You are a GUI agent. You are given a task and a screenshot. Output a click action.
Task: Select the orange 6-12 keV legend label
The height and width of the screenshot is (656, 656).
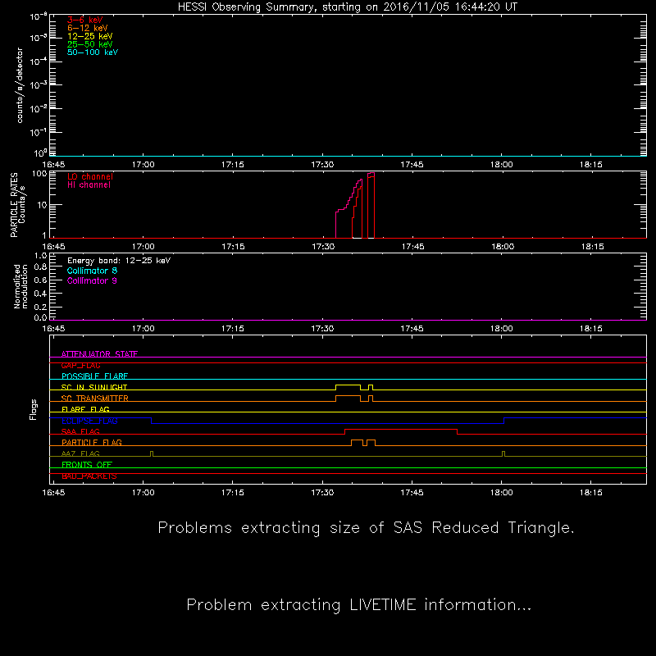(x=88, y=28)
